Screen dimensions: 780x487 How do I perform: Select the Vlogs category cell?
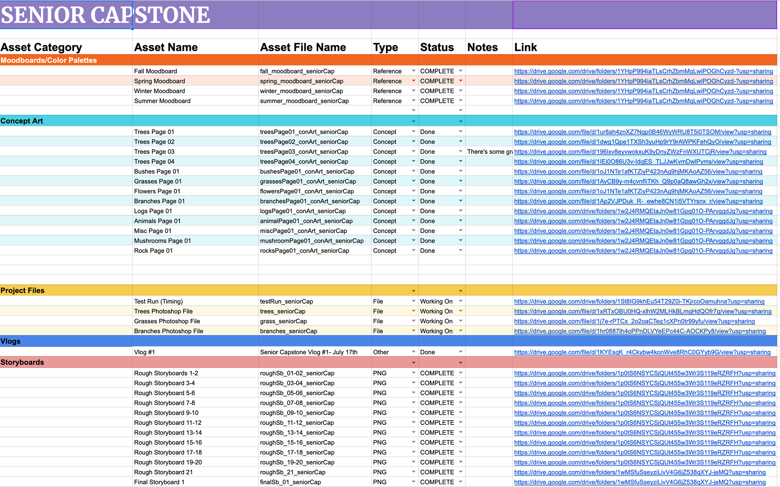pyautogui.click(x=66, y=341)
